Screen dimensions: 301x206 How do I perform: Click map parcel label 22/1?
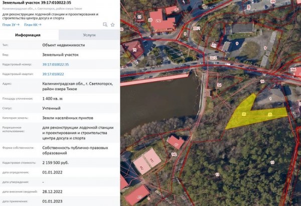point(197,29)
